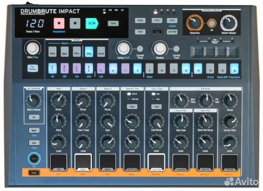Screen dimensions: 263x191
Task: Toggle step button 16 (Polyrhythm)
Action: click(x=234, y=68)
